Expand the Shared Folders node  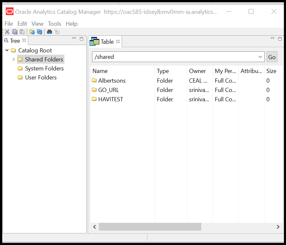tap(14, 59)
